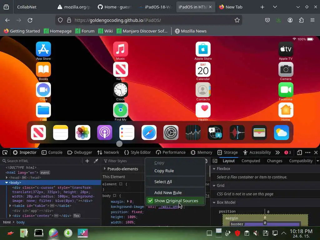Open Wallet in the iPad dock
The image size is (320, 240).
[259, 132]
